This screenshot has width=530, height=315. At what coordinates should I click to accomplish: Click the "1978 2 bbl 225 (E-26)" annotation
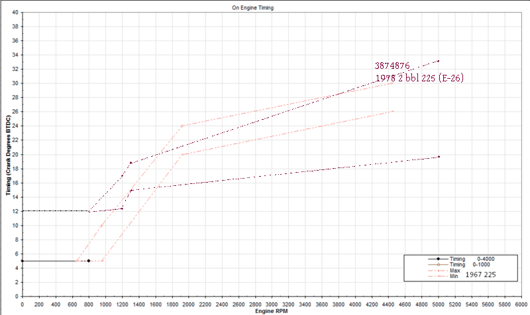tap(419, 78)
